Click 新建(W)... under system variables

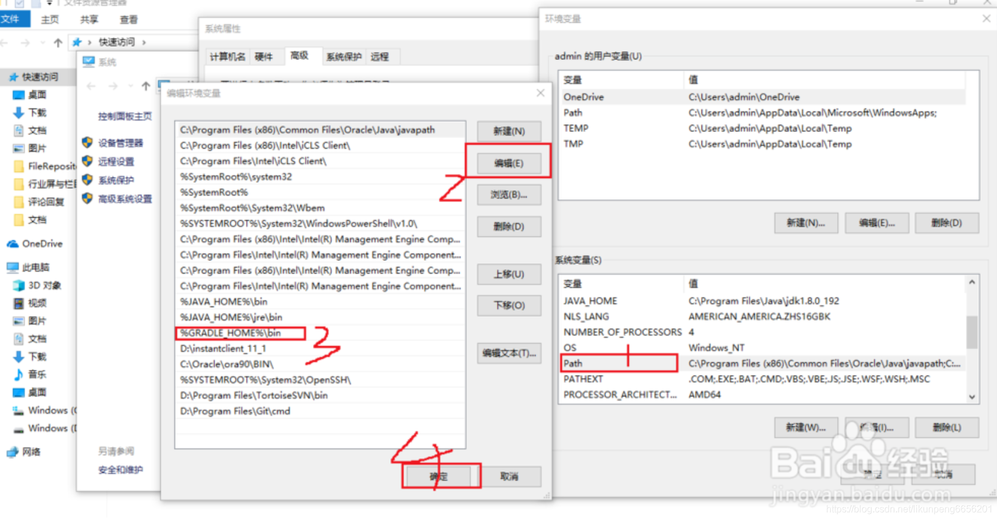(806, 428)
